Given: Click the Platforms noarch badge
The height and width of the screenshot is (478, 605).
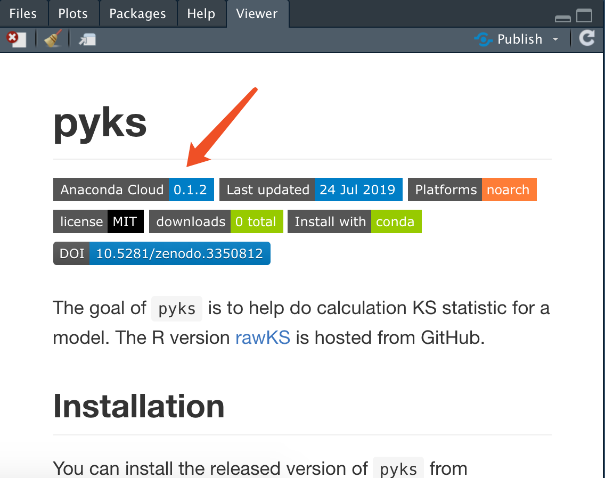Looking at the screenshot, I should click(472, 189).
